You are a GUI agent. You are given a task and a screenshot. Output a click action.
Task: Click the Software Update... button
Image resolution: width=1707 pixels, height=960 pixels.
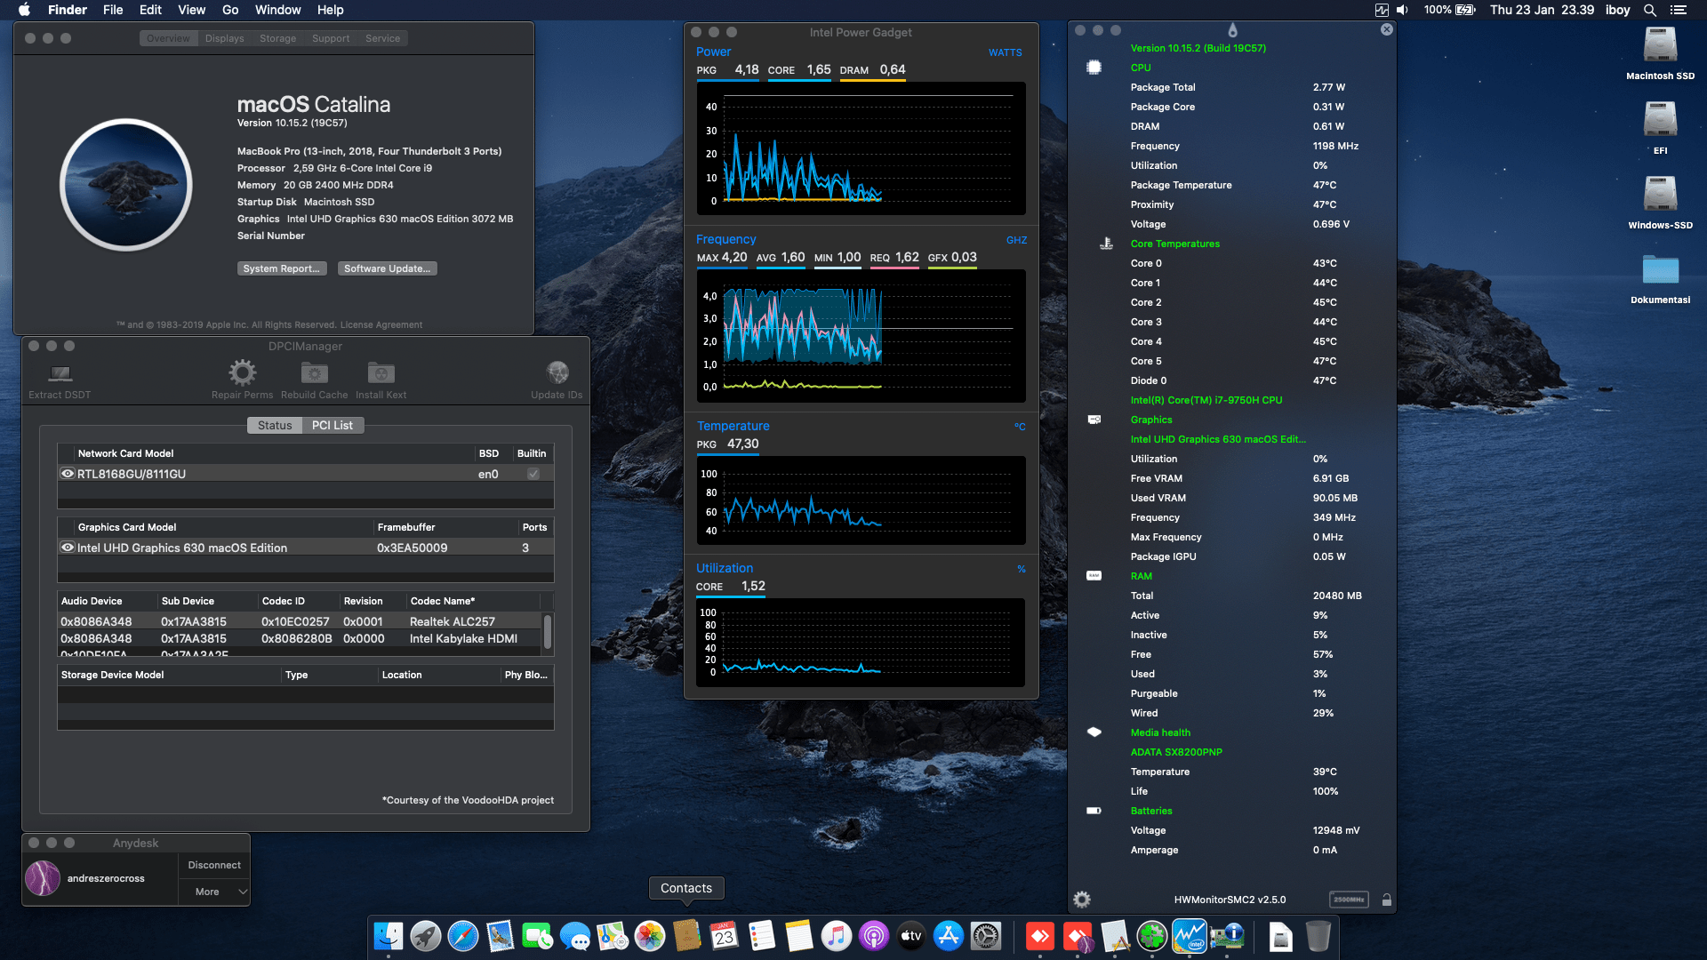(x=387, y=268)
